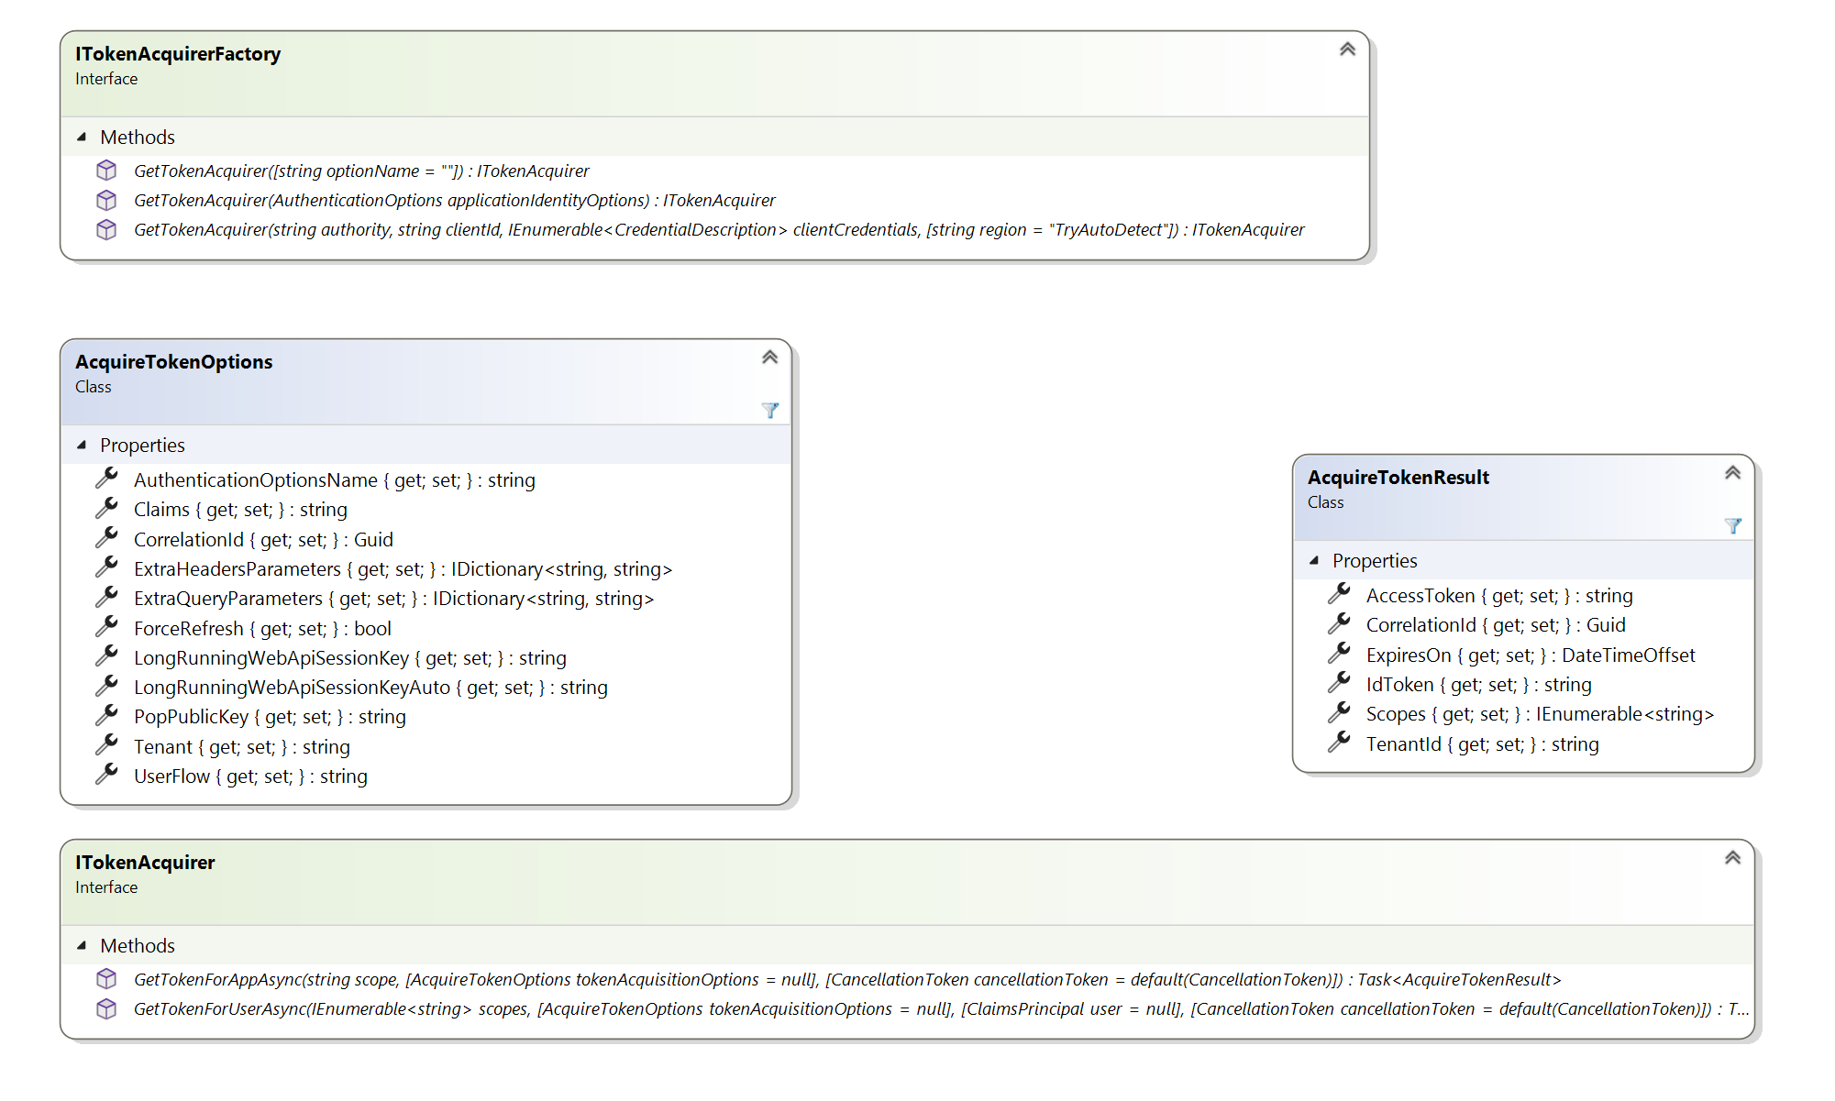Collapse Properties section in AcquireTokenOptions
This screenshot has width=1835, height=1101.
click(x=82, y=446)
